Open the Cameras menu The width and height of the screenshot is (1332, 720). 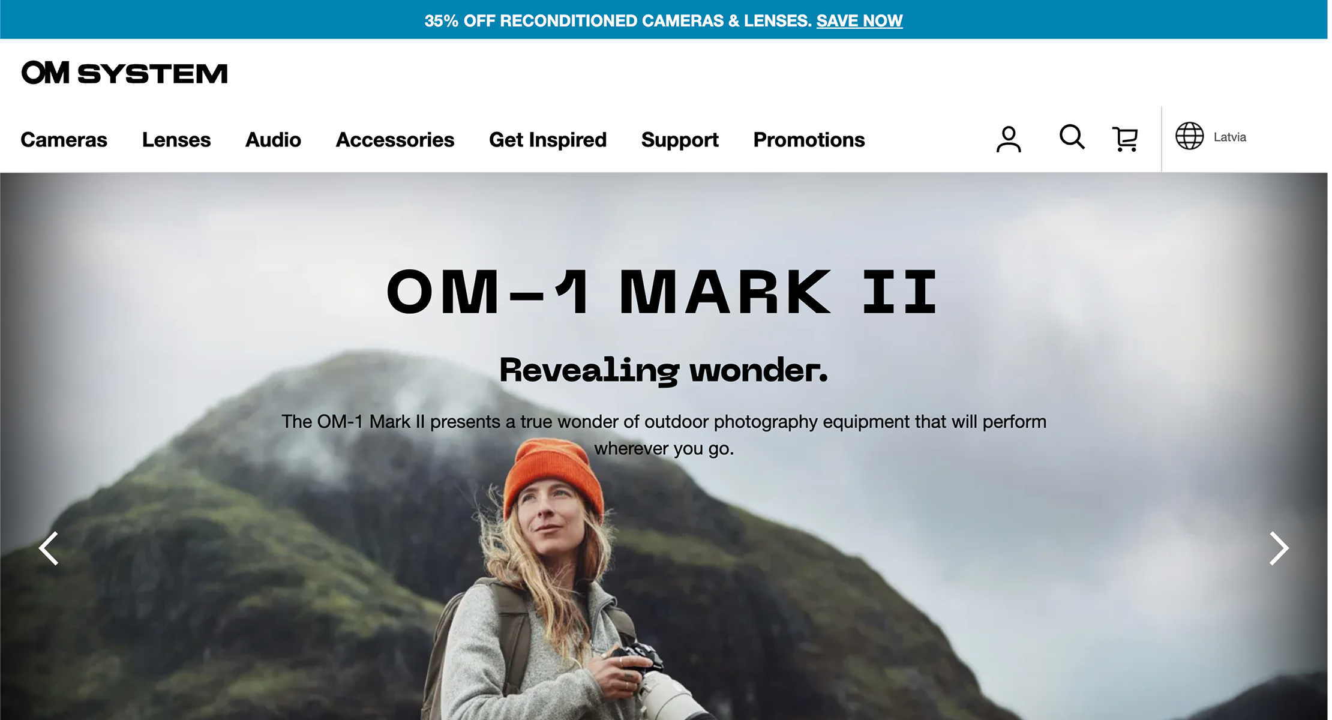pyautogui.click(x=64, y=140)
